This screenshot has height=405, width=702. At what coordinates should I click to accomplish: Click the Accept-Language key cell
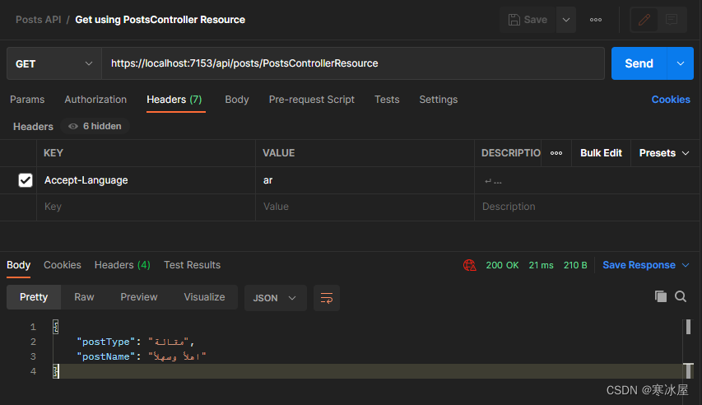point(146,180)
